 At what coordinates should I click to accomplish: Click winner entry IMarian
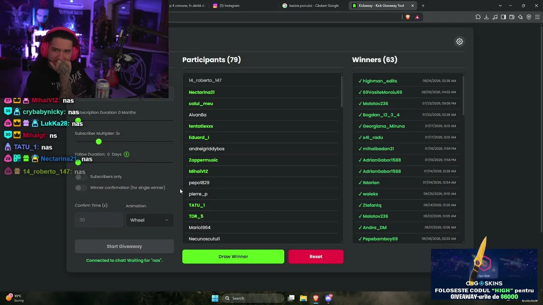click(371, 183)
